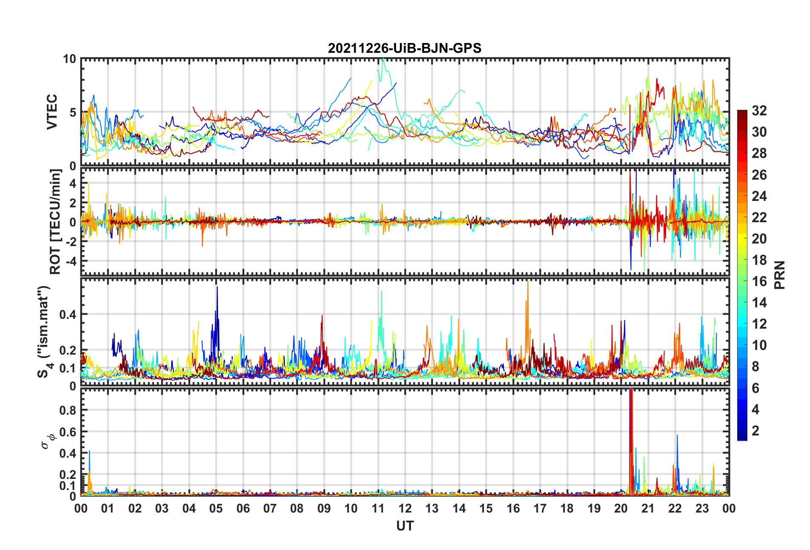Click the PRN colorbar label

click(779, 275)
